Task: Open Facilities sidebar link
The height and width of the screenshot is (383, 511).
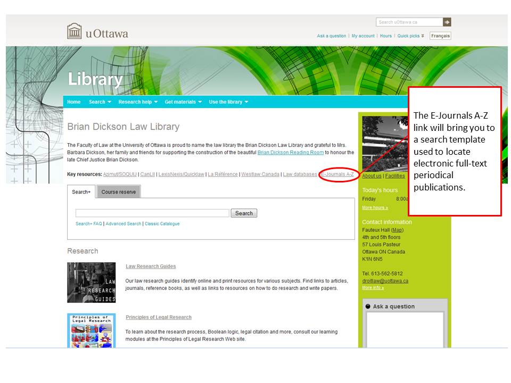Action: click(395, 176)
